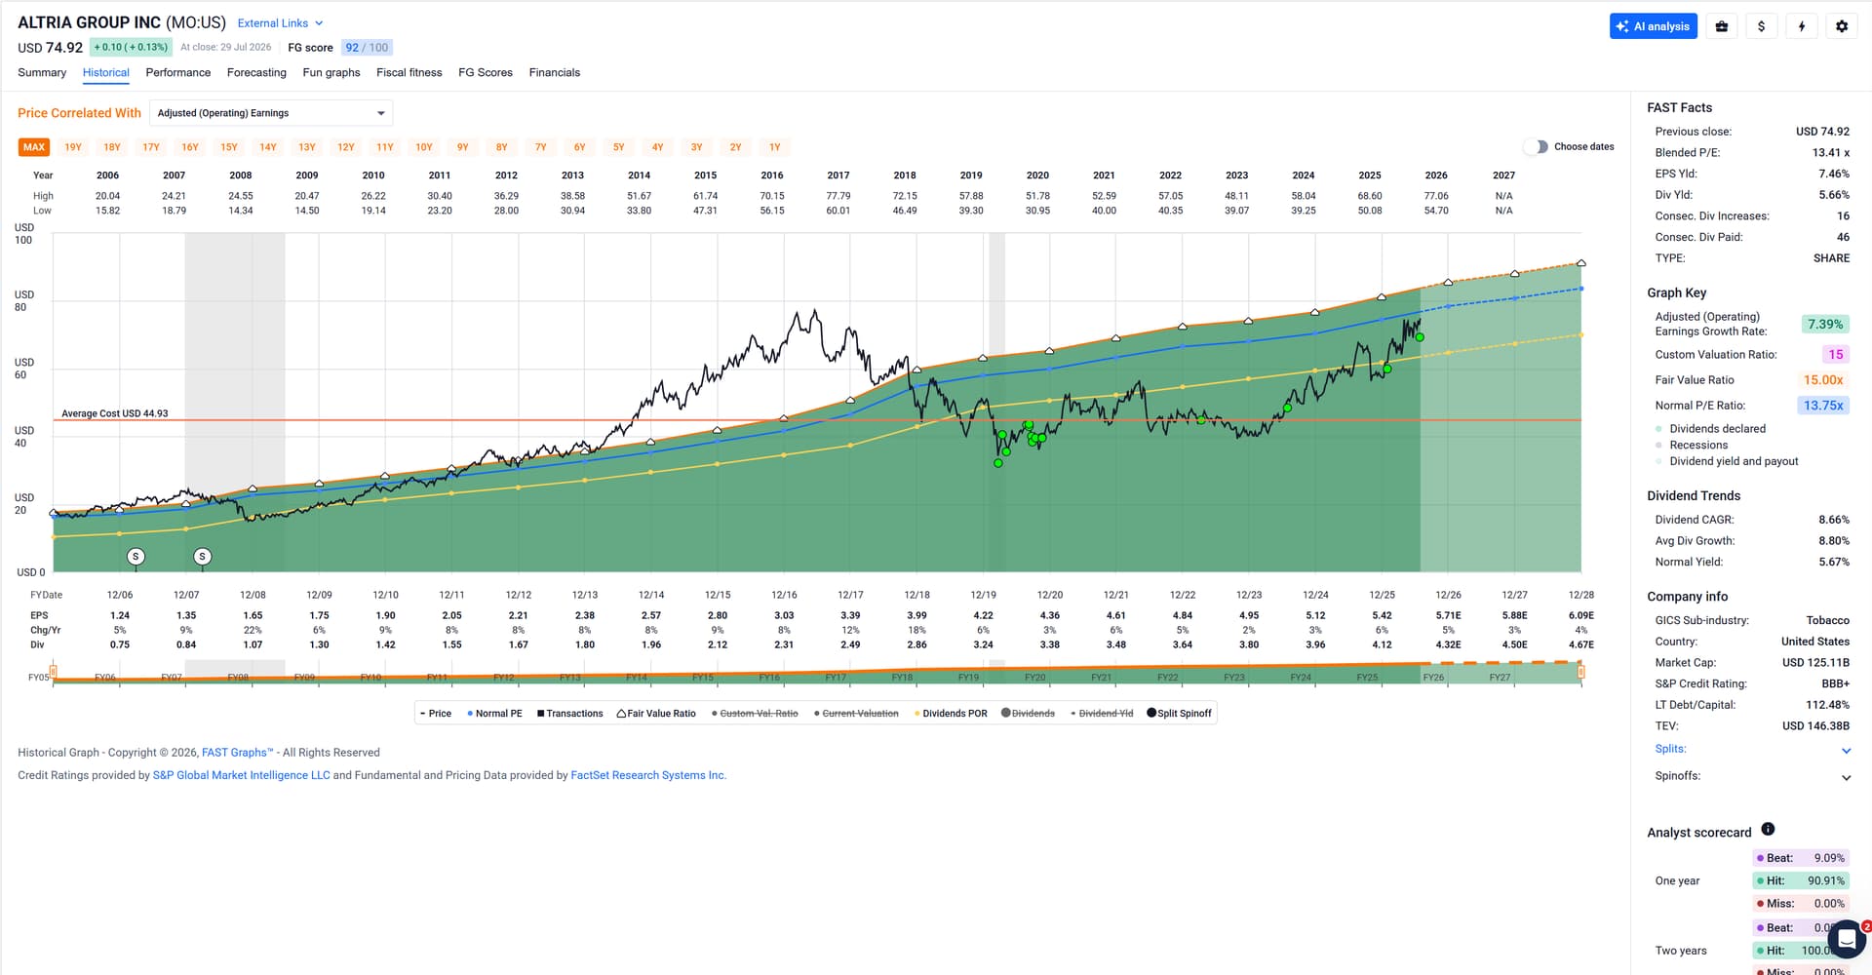
Task: Open the Adjusted (Operating) Earnings dropdown
Action: 272,113
